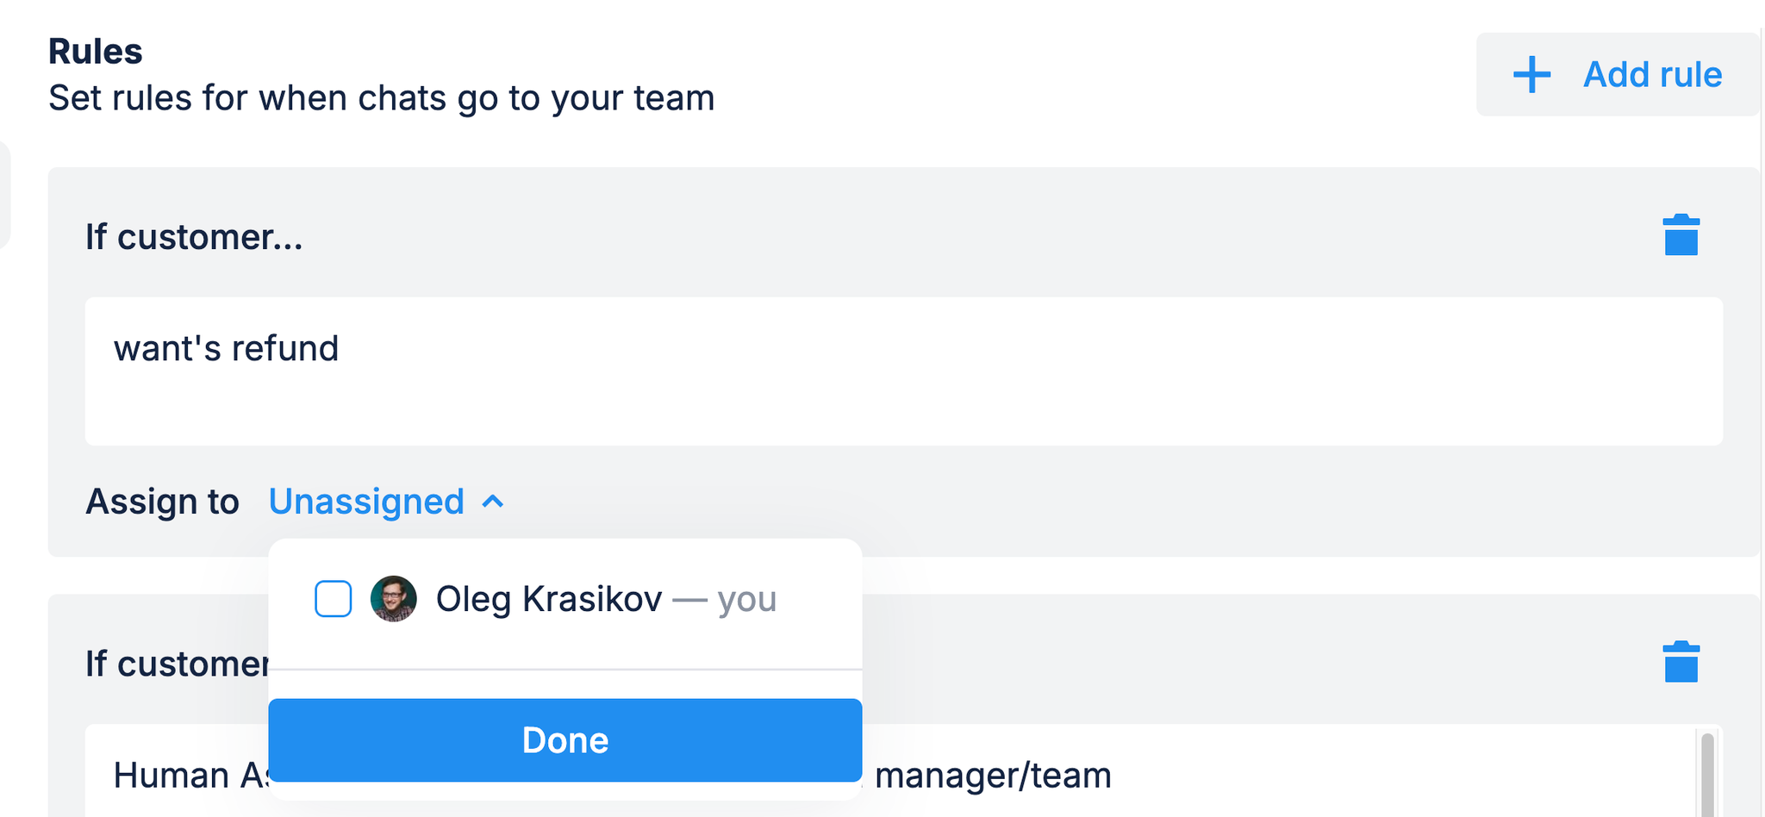Screen dimensions: 1765x817
Task: Click the first rule's If customer label
Action: point(194,237)
